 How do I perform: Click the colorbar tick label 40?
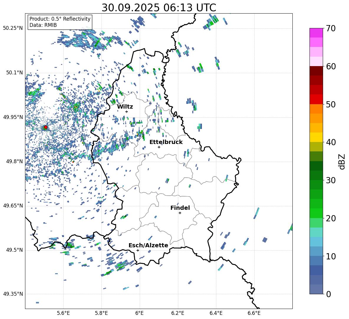click(331, 142)
